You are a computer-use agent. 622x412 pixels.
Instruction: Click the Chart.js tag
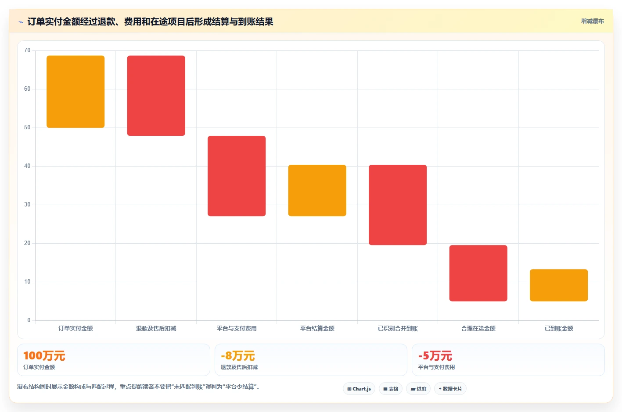359,389
